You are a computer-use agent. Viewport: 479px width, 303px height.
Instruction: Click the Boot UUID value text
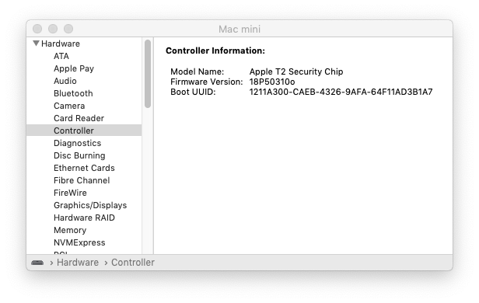(x=341, y=92)
